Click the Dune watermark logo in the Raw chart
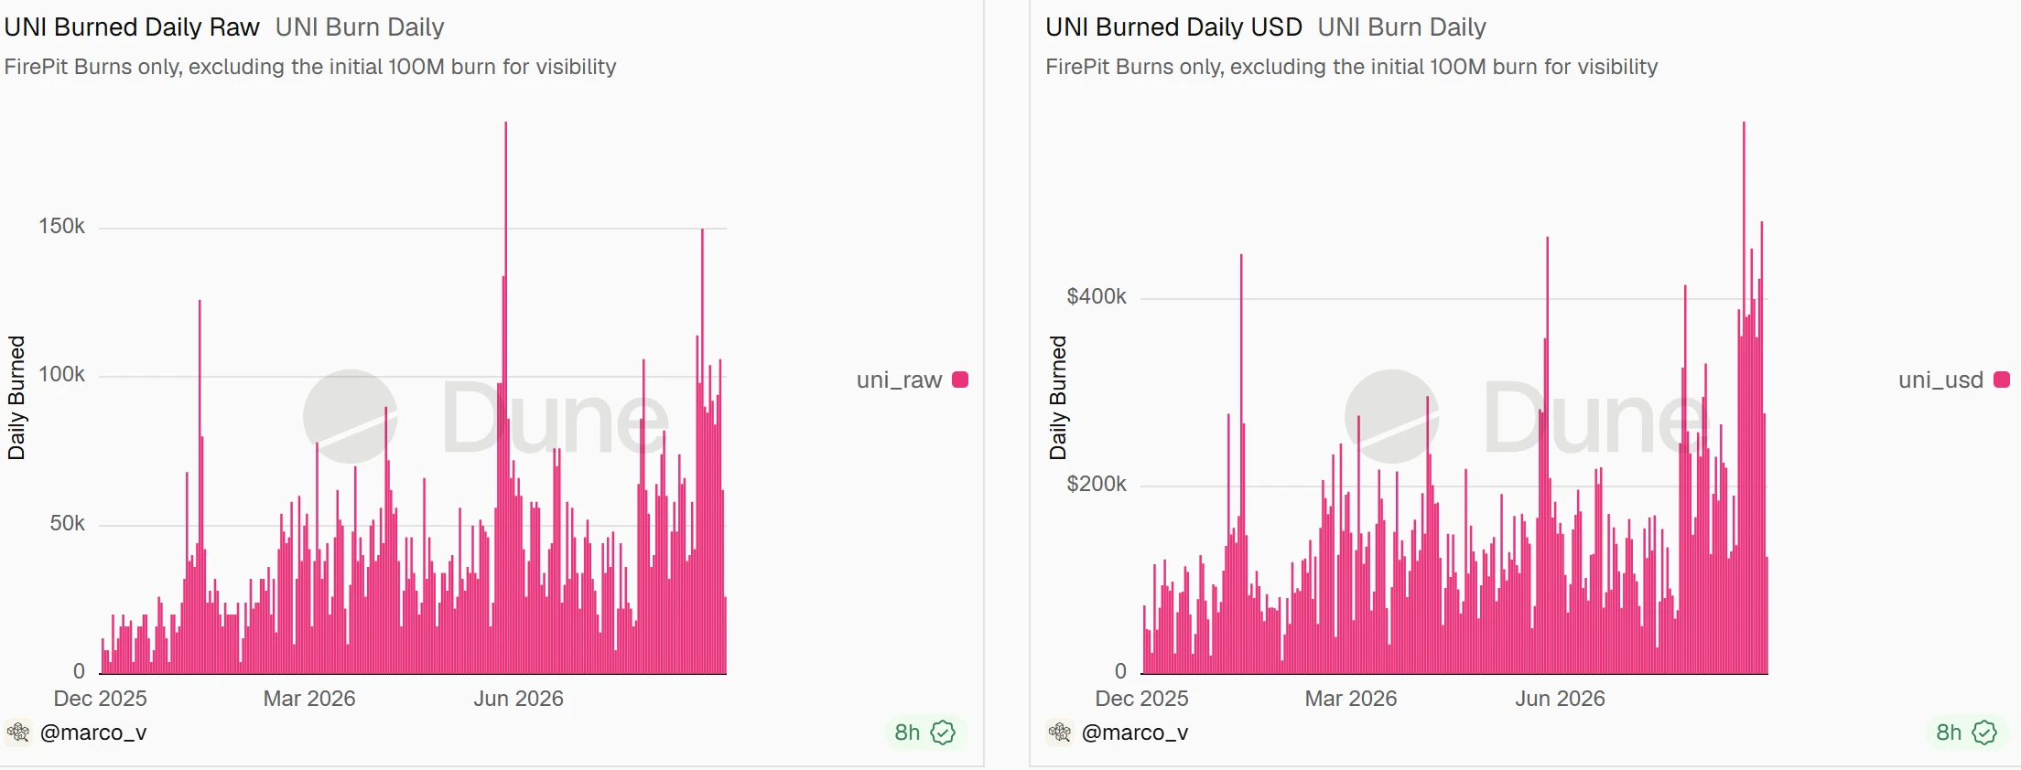The width and height of the screenshot is (2021, 770). coord(486,417)
